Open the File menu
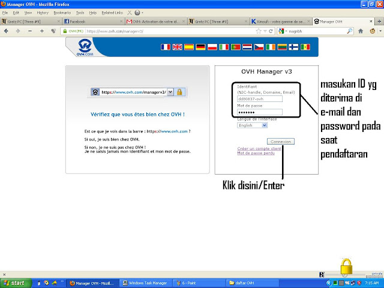This screenshot has height=288, width=384. [x=5, y=13]
